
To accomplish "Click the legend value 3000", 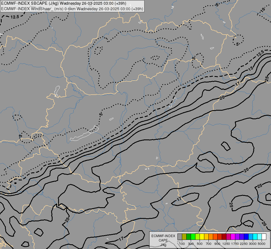I will pyautogui.click(x=253, y=244).
